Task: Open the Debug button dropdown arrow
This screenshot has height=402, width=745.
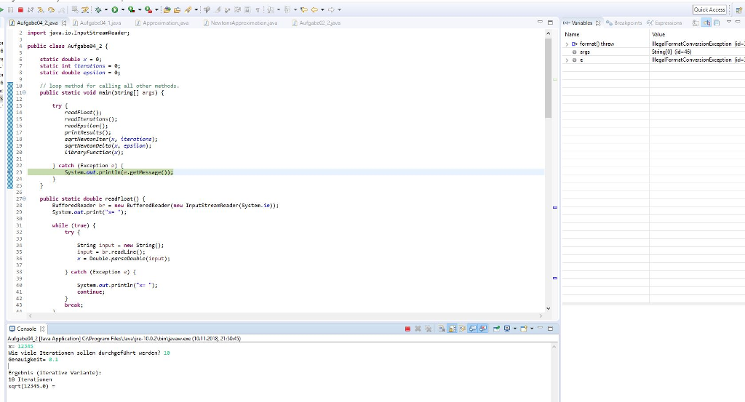Action: (x=106, y=9)
